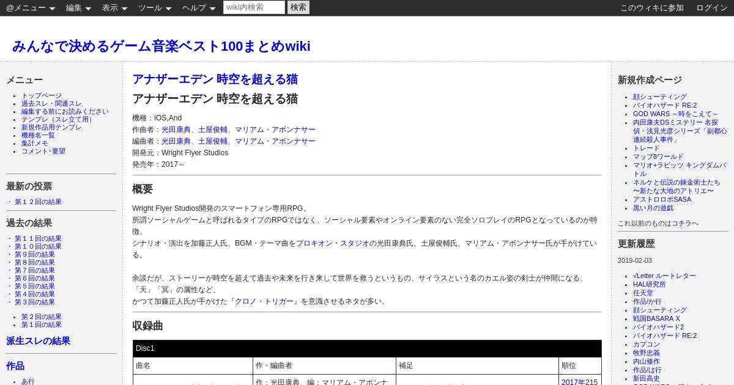Open 顔シューティング in 新規作成ページ list
Image resolution: width=734 pixels, height=385 pixels.
[660, 97]
